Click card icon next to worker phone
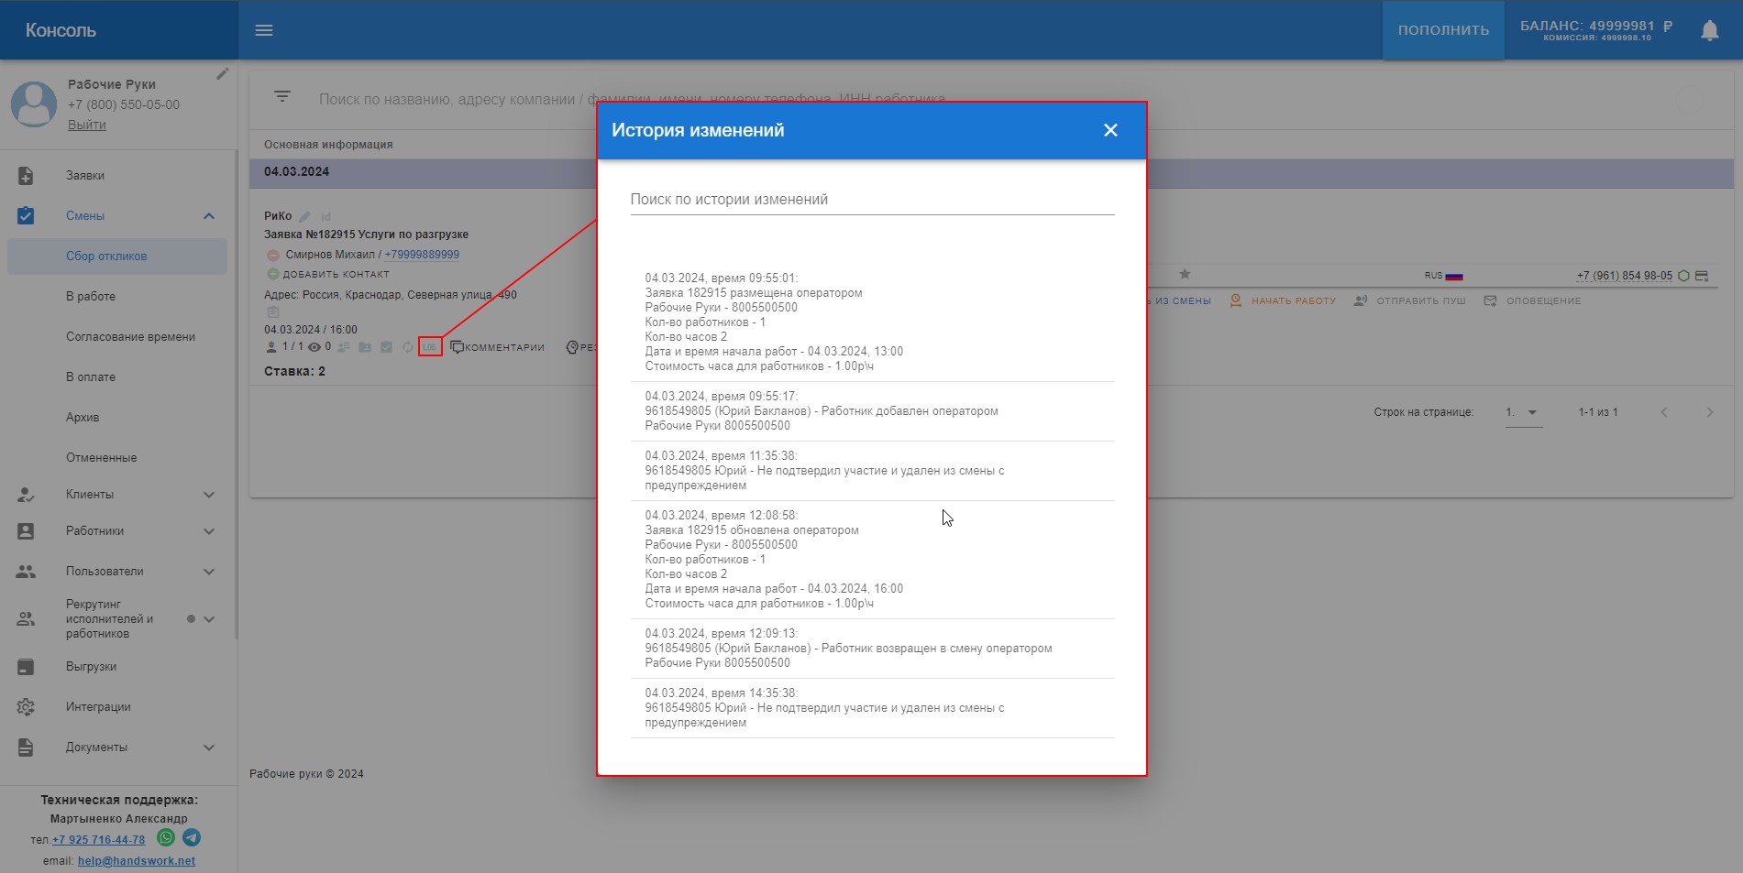Image resolution: width=1743 pixels, height=873 pixels. click(1702, 276)
